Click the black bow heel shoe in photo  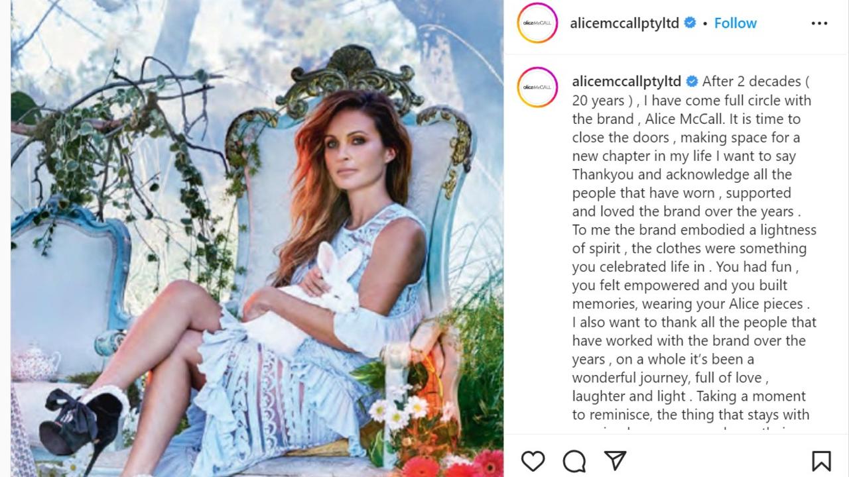81,424
